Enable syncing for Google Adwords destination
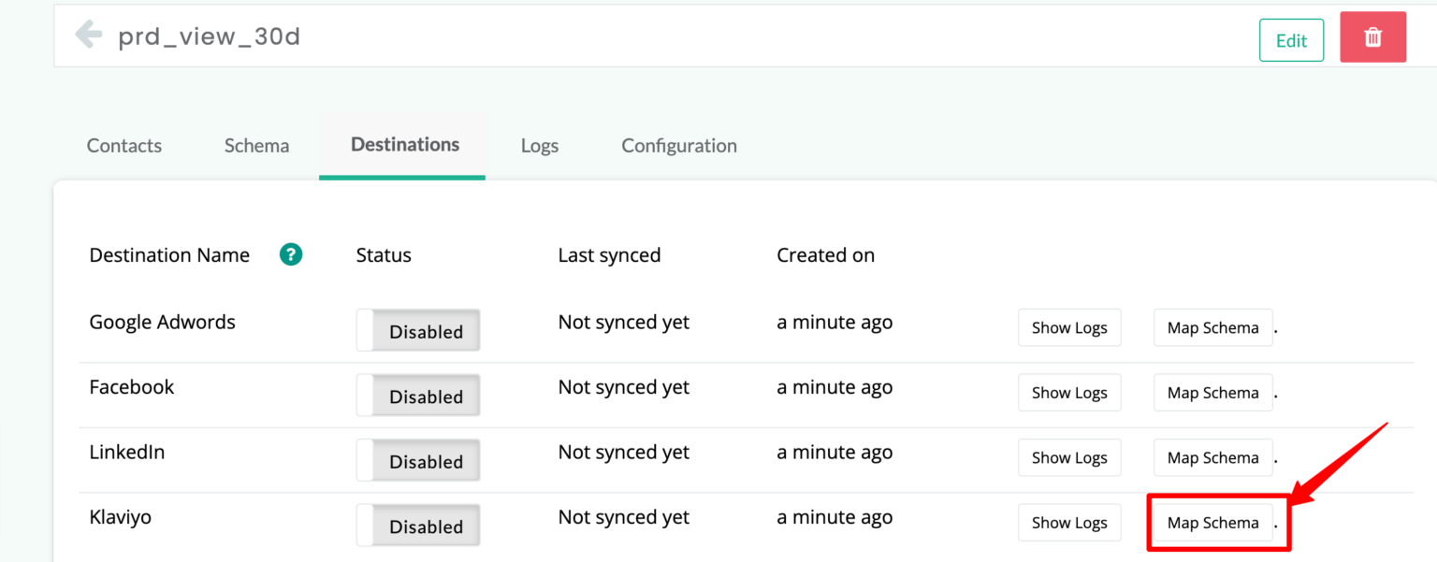Viewport: 1437px width, 562px height. point(418,330)
